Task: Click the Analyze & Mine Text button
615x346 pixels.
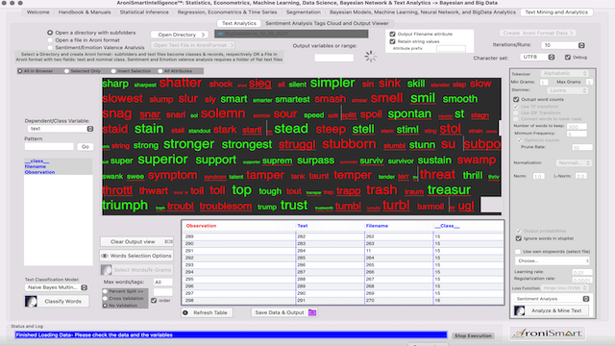Action: pos(552,310)
